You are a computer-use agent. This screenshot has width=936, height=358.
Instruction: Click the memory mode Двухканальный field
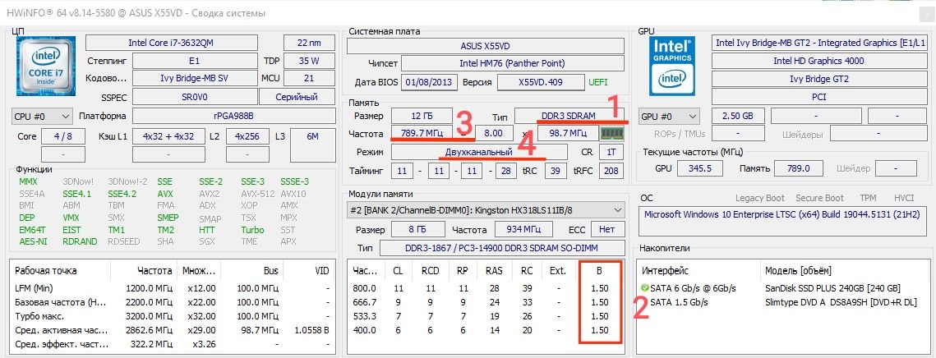[479, 152]
